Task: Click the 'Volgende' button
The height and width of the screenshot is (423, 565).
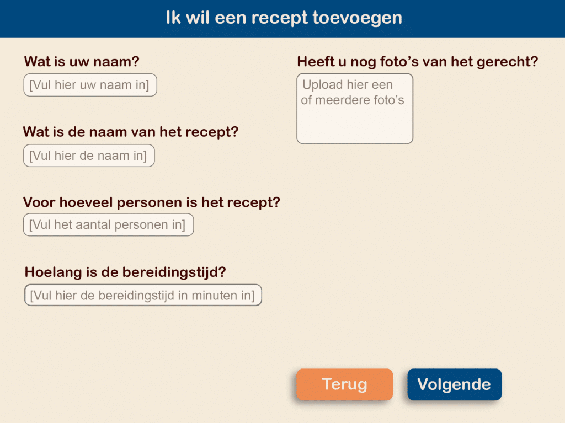Action: (x=454, y=384)
